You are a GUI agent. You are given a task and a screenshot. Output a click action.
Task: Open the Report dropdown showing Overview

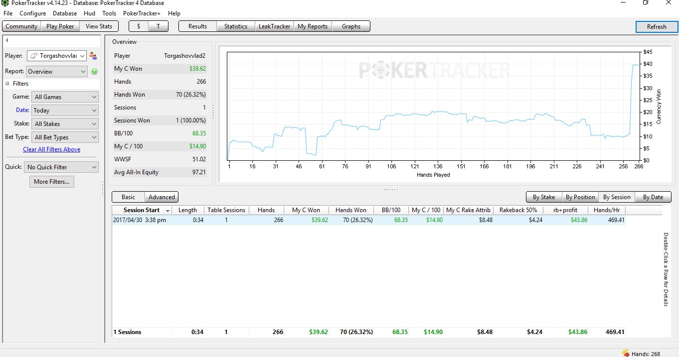(57, 72)
